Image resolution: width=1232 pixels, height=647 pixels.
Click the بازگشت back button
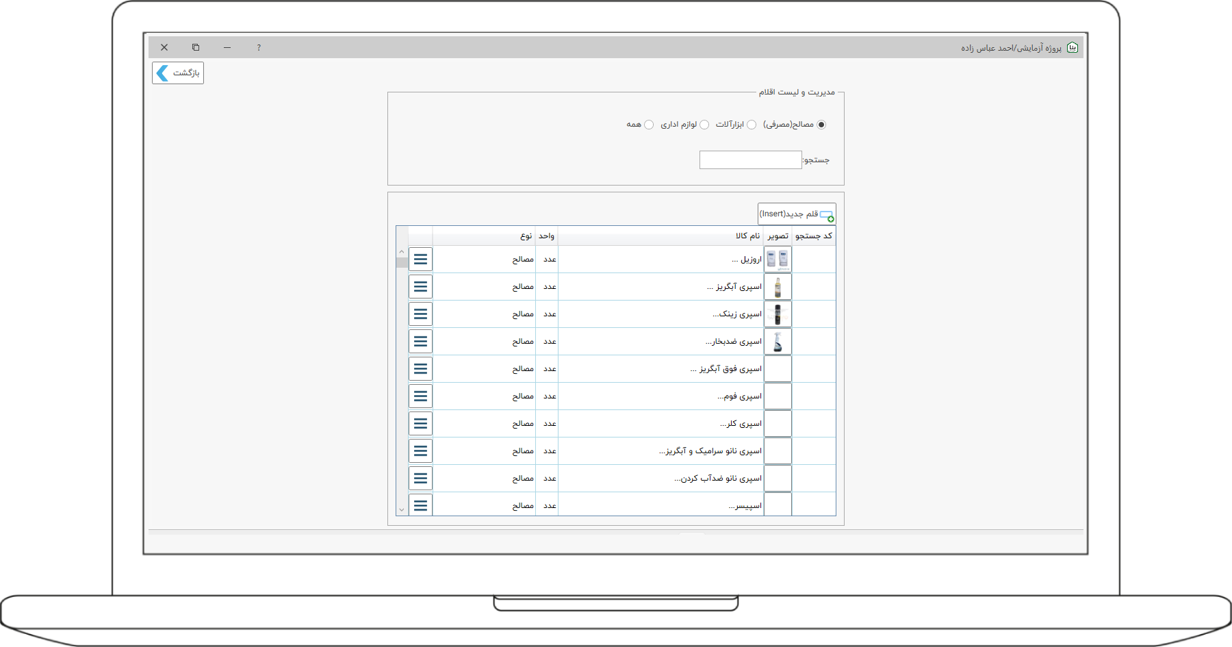coord(178,73)
